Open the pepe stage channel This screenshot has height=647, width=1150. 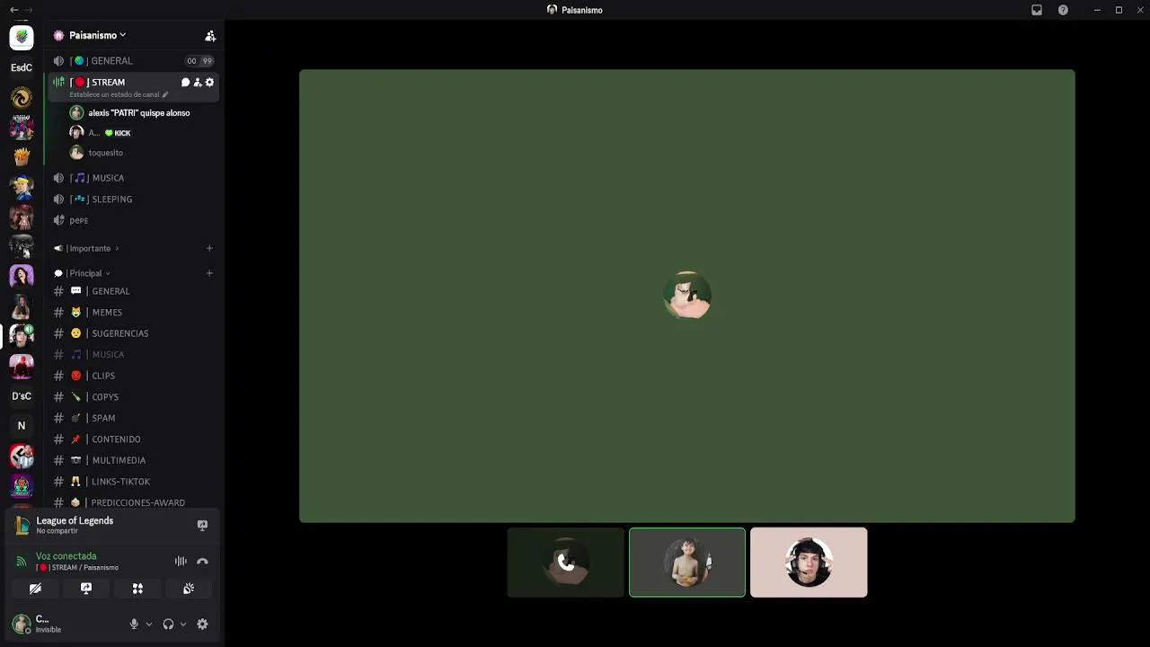coord(133,220)
